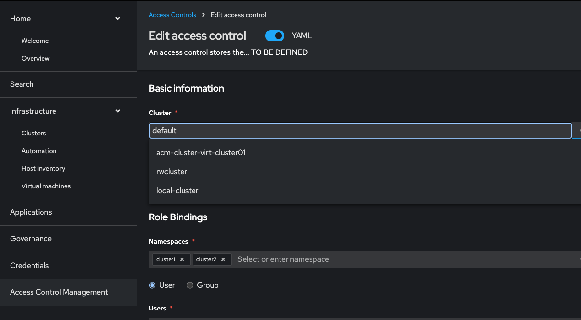581x320 pixels.
Task: Open the Clusters page
Action: (x=34, y=133)
